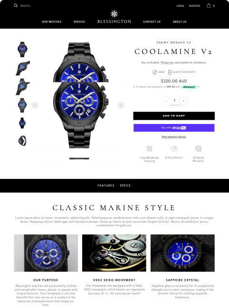Show the next product image arrow
The image size is (229, 308).
click(121, 105)
